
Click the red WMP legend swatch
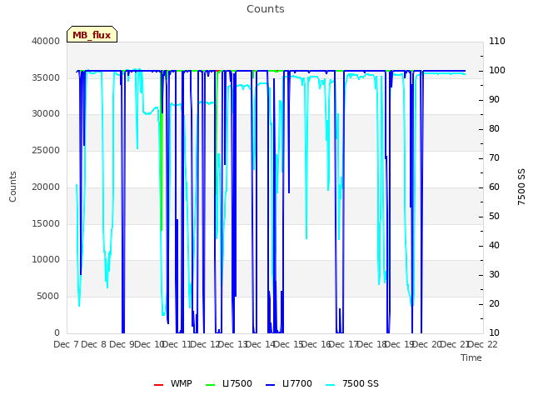coord(159,385)
